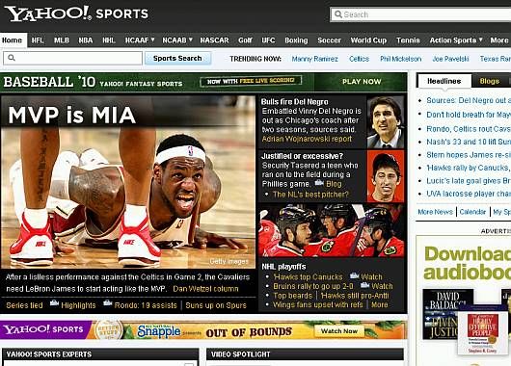The image size is (511, 366).
Task: Open The NL's best pitcher? link
Action: click(x=310, y=195)
